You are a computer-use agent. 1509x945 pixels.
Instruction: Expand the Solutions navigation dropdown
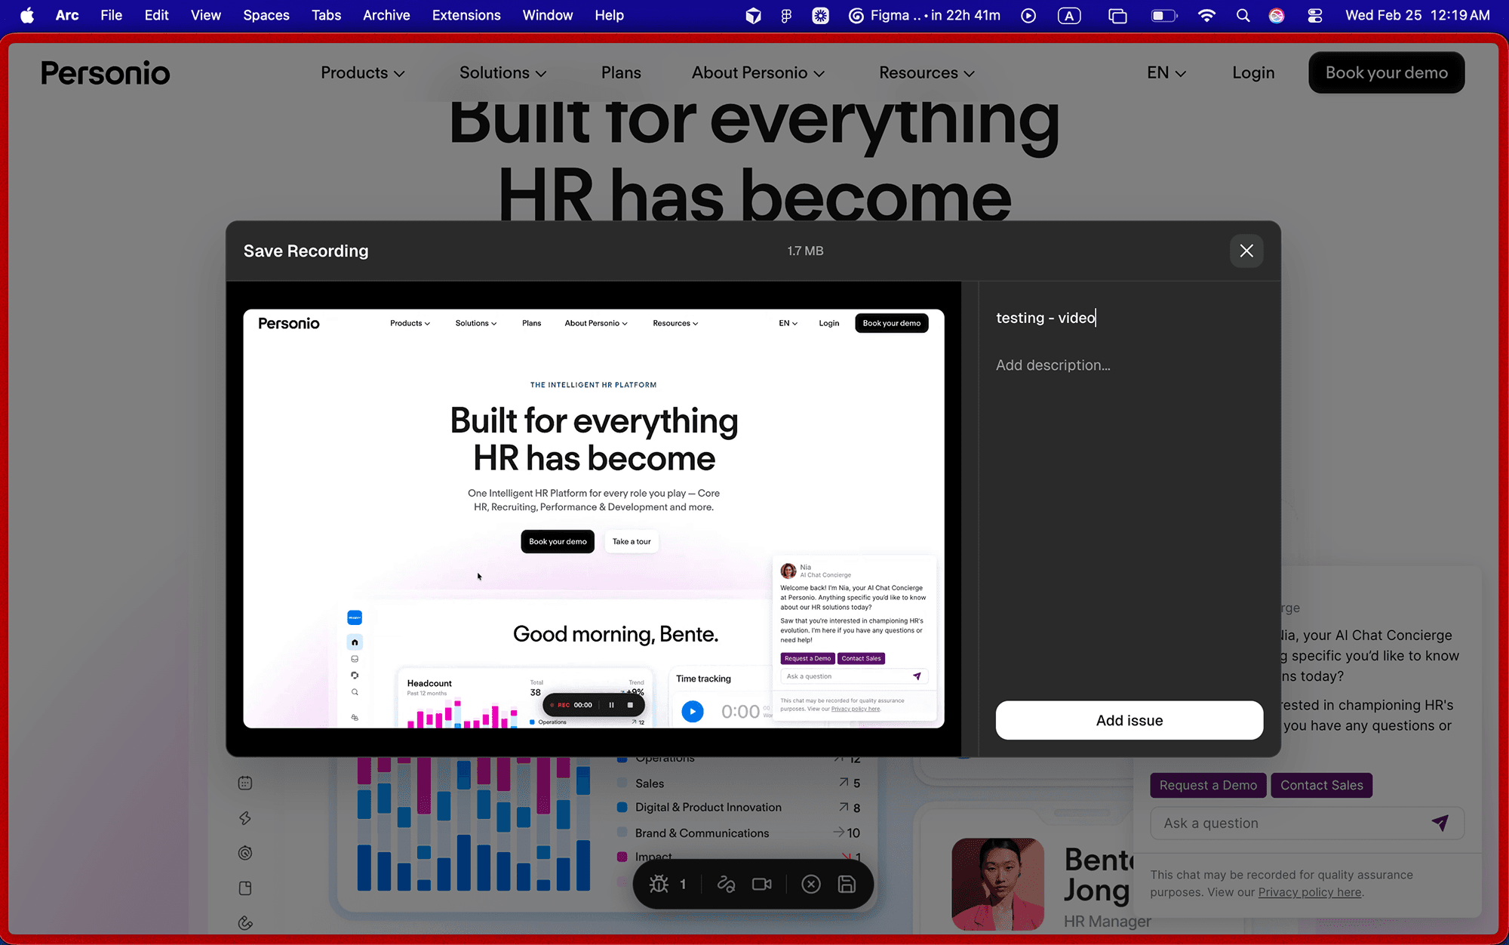pyautogui.click(x=502, y=72)
